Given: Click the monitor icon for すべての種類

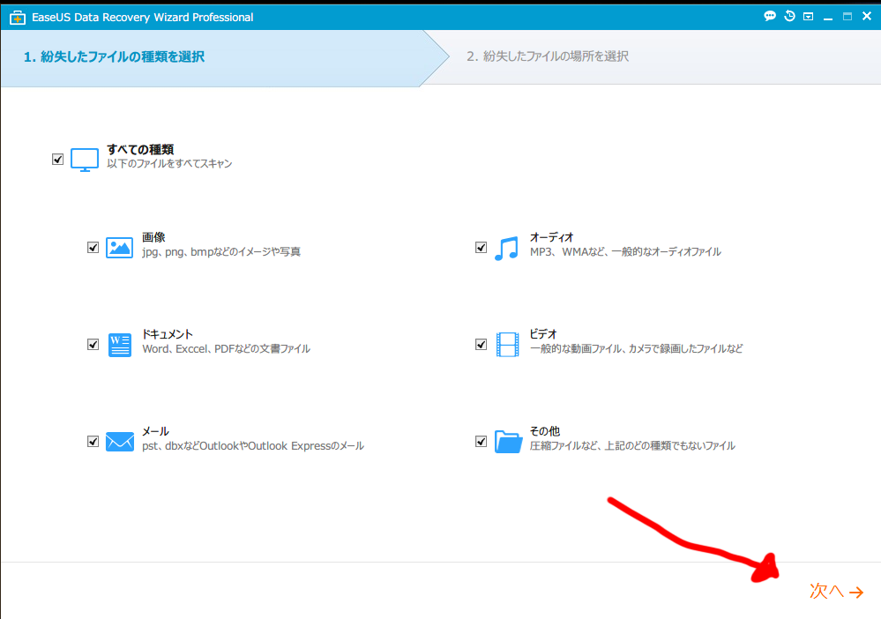Looking at the screenshot, I should [85, 160].
